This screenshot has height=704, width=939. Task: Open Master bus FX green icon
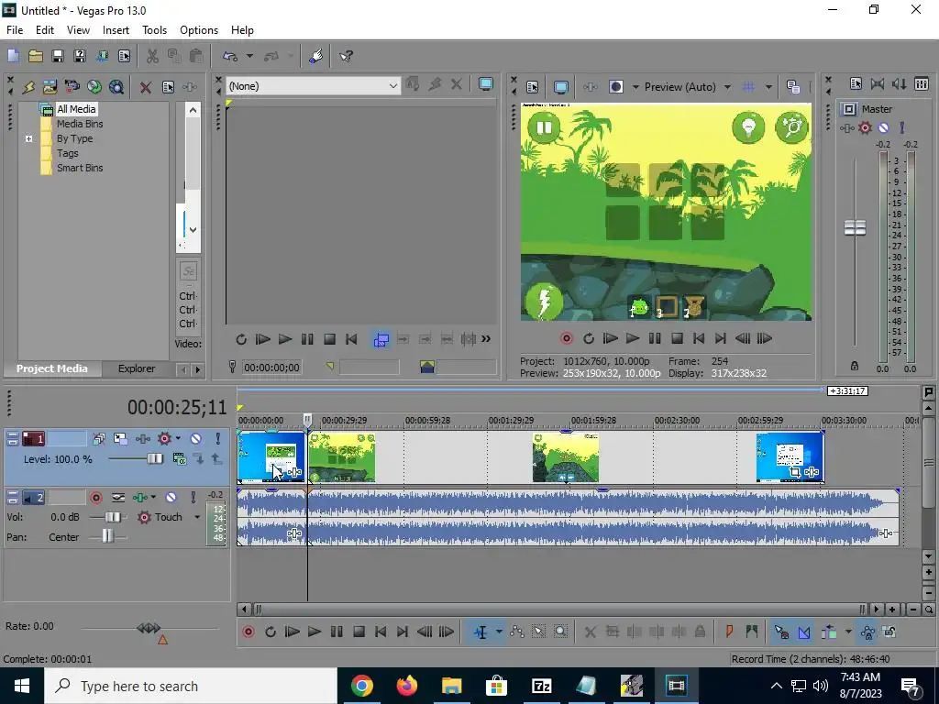point(846,127)
